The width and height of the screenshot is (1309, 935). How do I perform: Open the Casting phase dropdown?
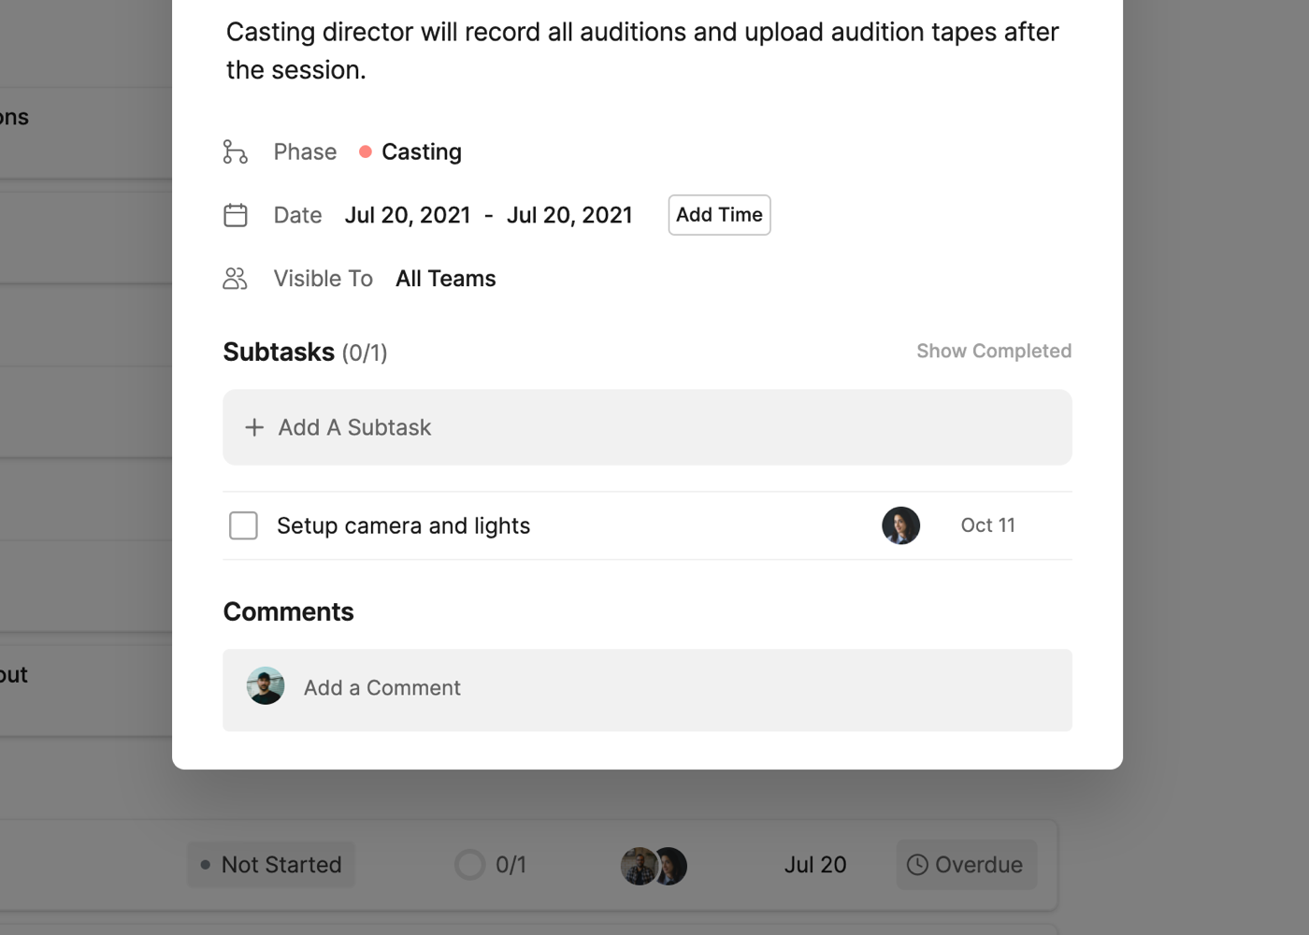click(421, 151)
